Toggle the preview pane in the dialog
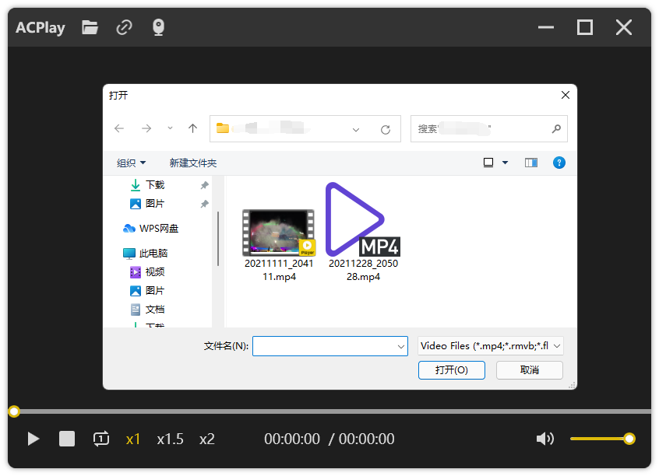The height and width of the screenshot is (476, 659). 531,163
